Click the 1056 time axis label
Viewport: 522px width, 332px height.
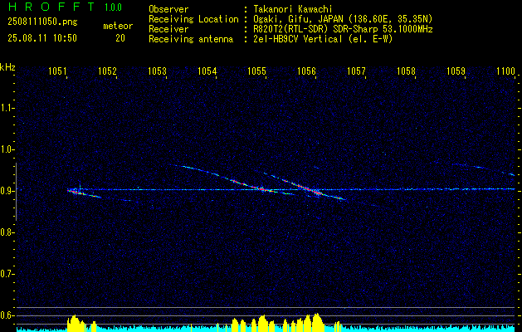pyautogui.click(x=306, y=71)
